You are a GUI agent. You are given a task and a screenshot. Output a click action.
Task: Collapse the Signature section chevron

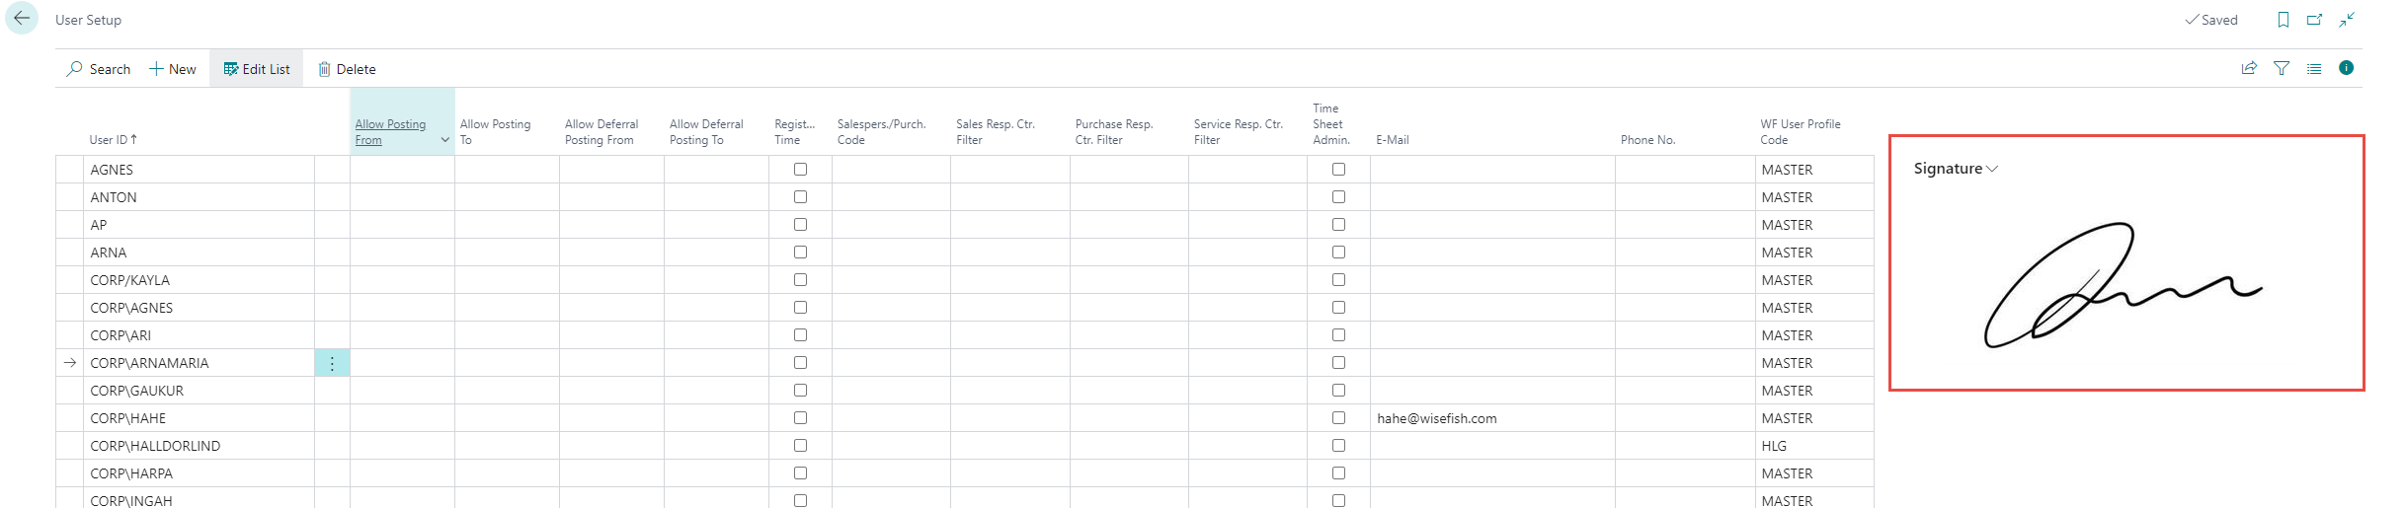[x=1992, y=169]
